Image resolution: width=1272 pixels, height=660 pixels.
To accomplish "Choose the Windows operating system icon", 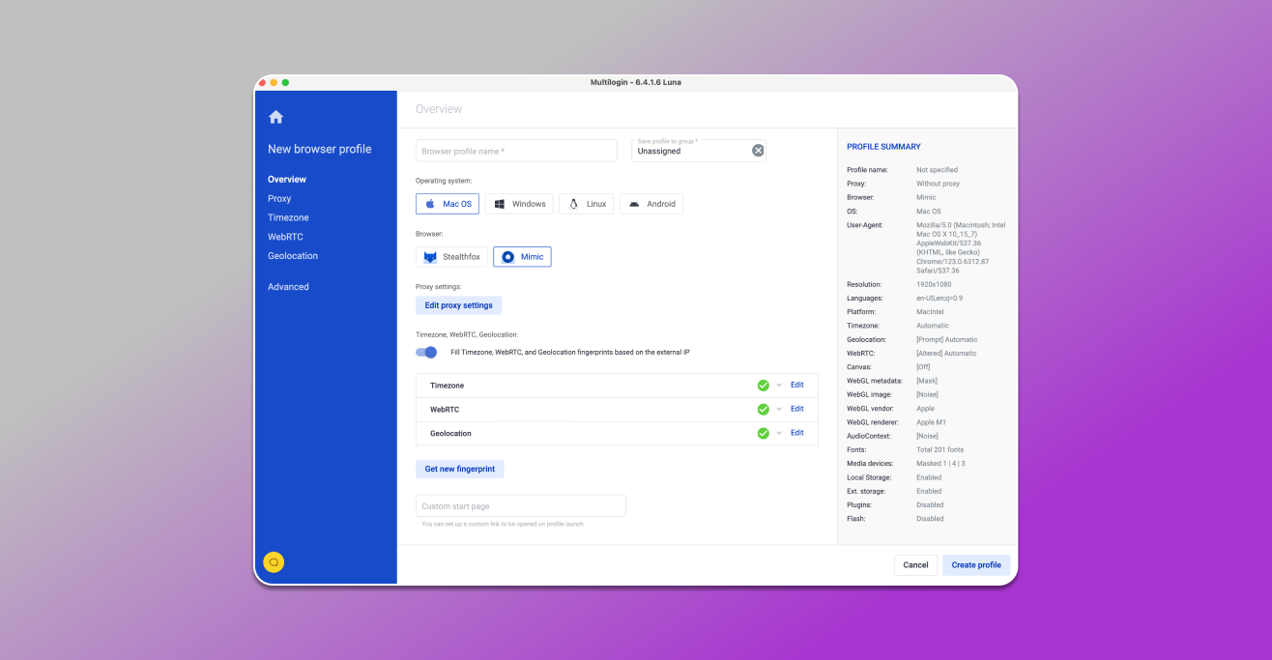I will coord(498,203).
